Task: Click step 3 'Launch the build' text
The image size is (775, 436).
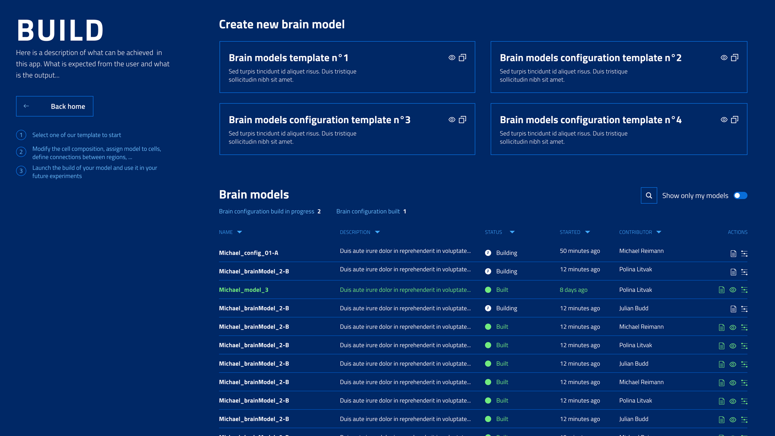Action: click(94, 172)
